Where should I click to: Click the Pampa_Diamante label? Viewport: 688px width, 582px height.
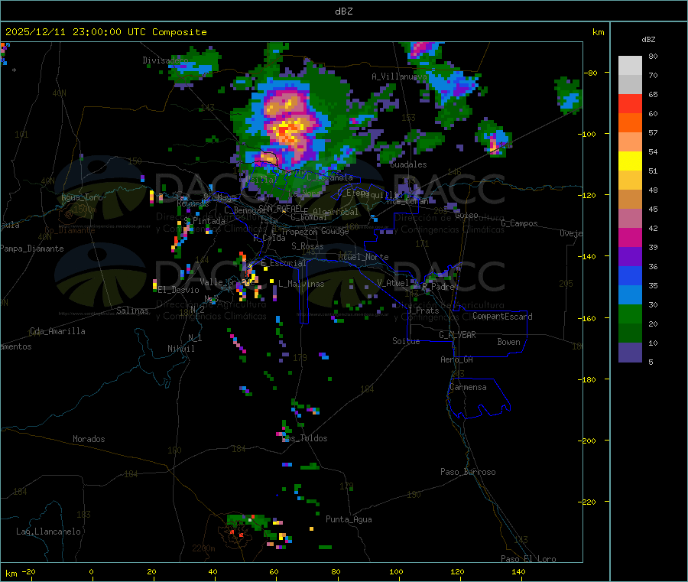[32, 249]
